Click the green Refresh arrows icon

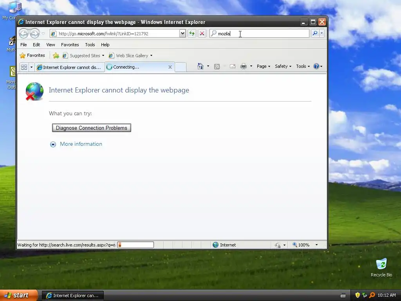192,33
